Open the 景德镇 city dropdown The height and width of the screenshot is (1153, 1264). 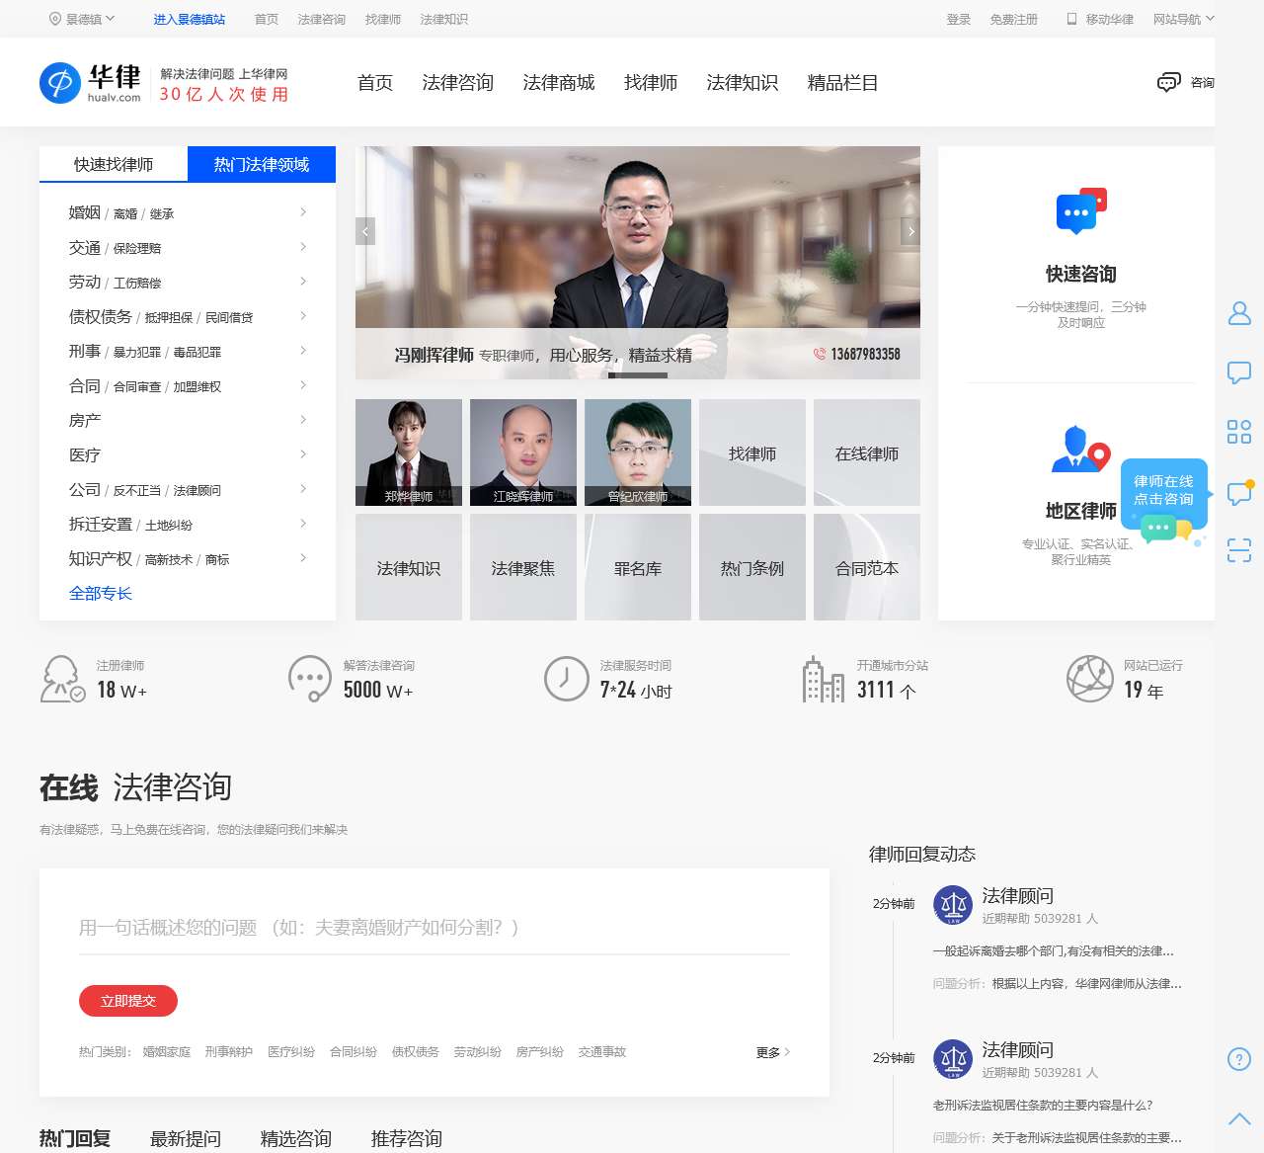point(82,19)
